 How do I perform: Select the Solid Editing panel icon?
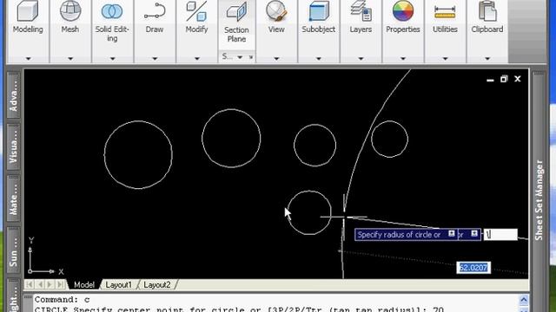tap(112, 11)
